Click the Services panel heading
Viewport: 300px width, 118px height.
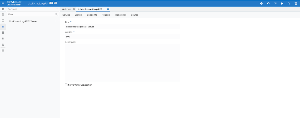click(12, 9)
